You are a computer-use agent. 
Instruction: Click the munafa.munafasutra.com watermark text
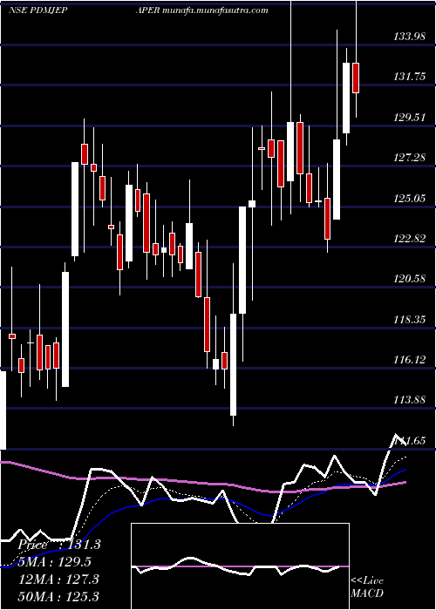tap(215, 10)
